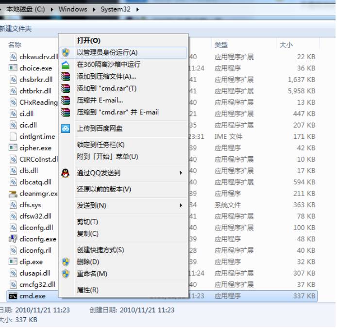Click the WinRAR icon beside 压缩到 "cmd.rar" 并 E-mail
337x328 pixels.
point(66,112)
